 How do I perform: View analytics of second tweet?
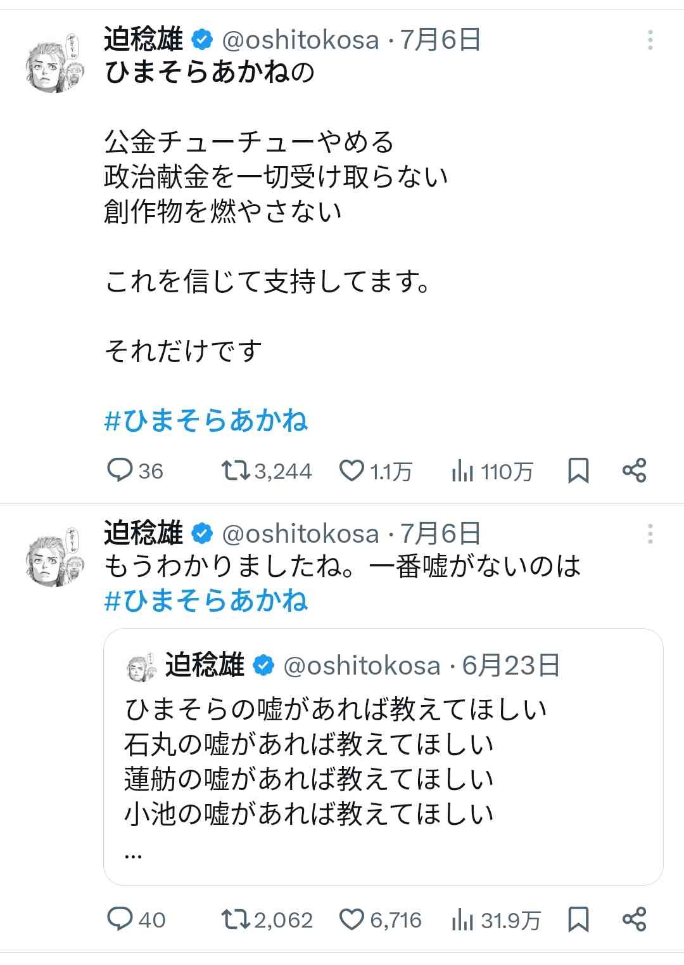click(462, 919)
